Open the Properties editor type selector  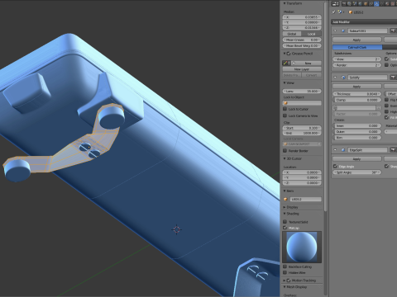[x=335, y=3]
